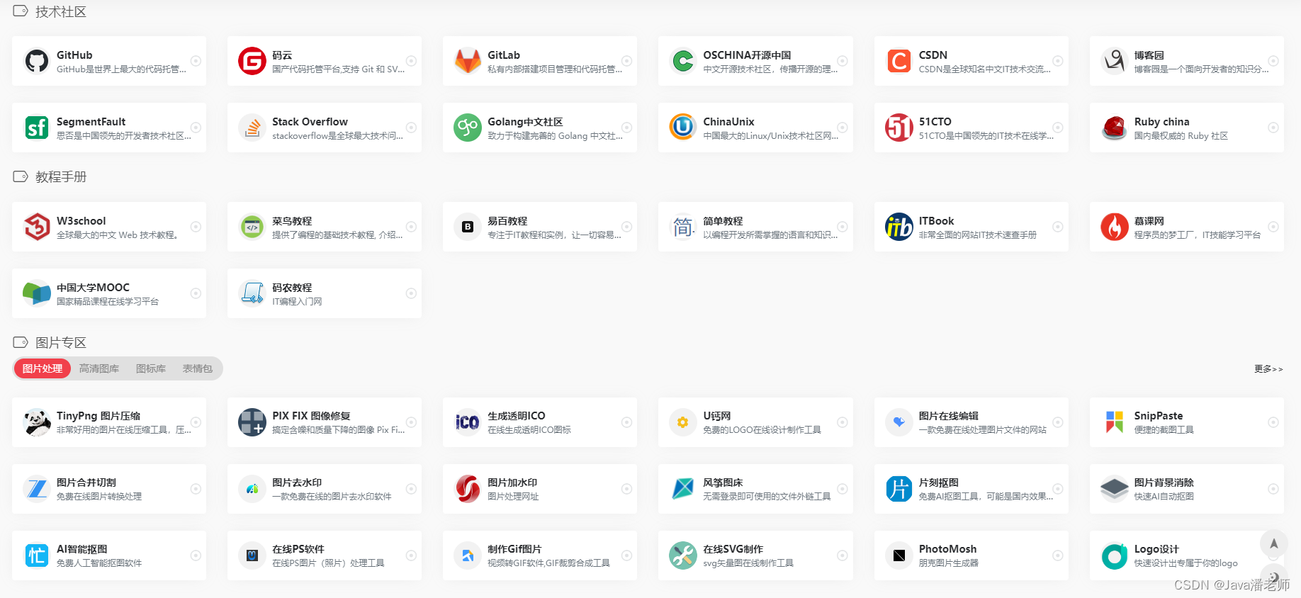Click the PIX FIX image repair icon
This screenshot has width=1301, height=598.
click(x=252, y=422)
